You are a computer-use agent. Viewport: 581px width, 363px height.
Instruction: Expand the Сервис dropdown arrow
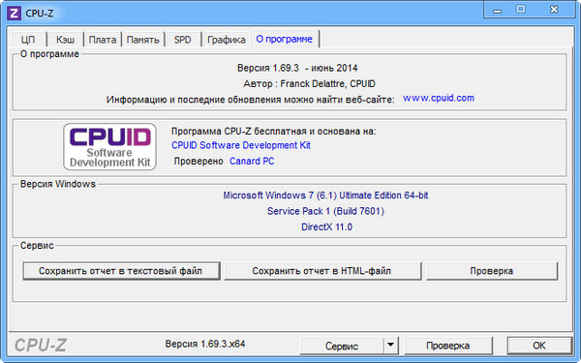[390, 346]
